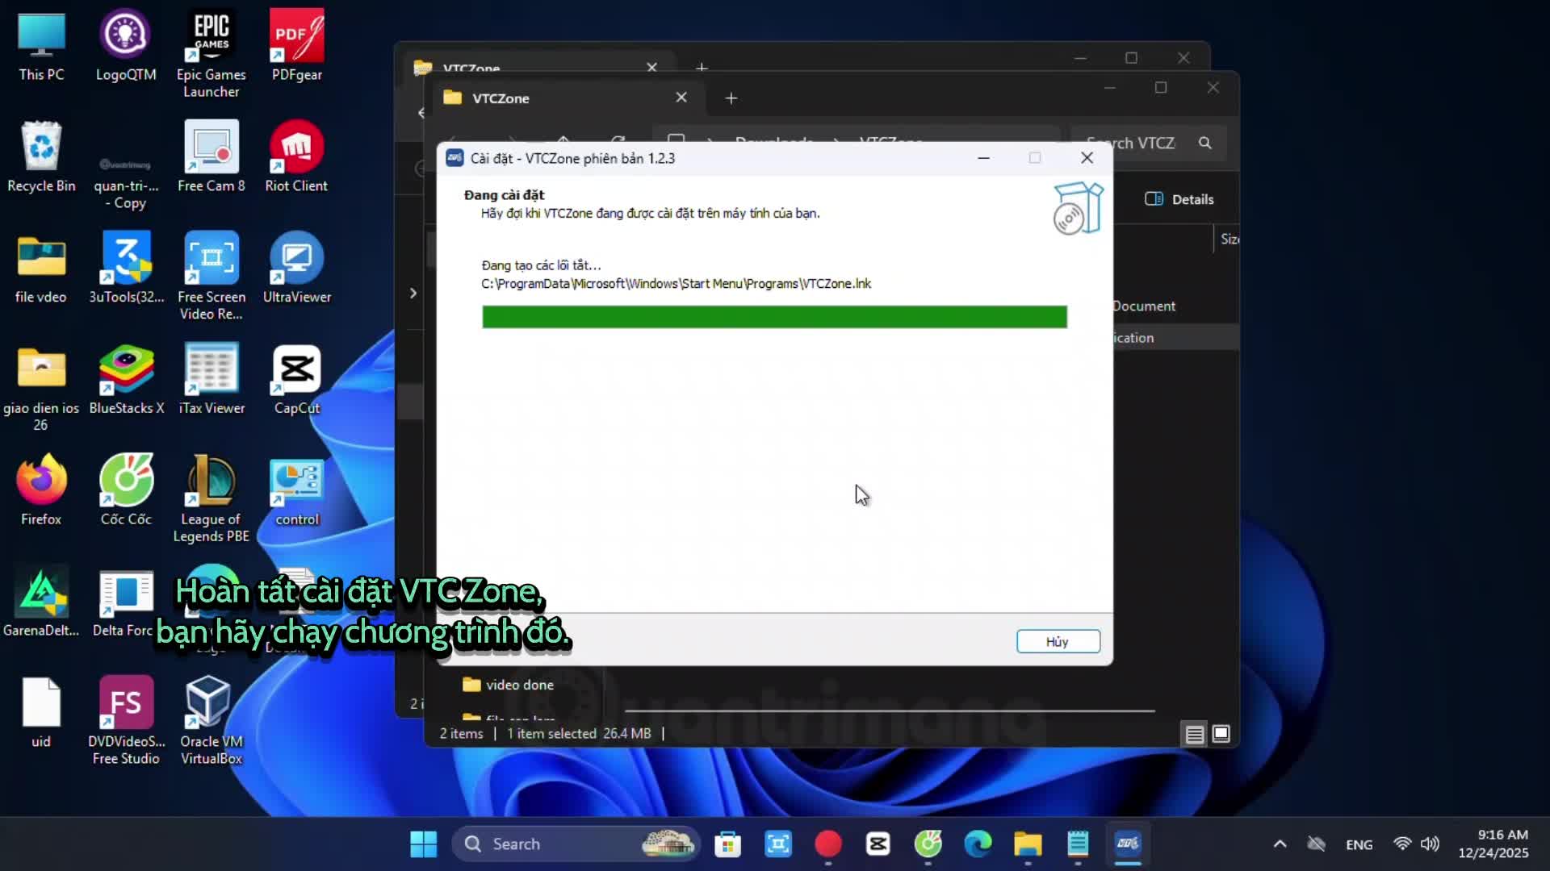Select the file vdeo folder
The width and height of the screenshot is (1550, 871).
tap(41, 269)
